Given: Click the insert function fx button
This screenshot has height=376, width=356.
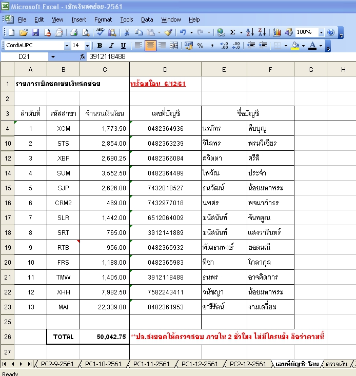Looking at the screenshot, I should [83, 57].
